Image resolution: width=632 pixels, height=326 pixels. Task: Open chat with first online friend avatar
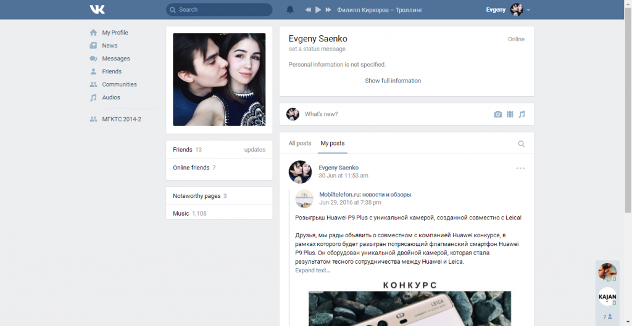pyautogui.click(x=607, y=272)
